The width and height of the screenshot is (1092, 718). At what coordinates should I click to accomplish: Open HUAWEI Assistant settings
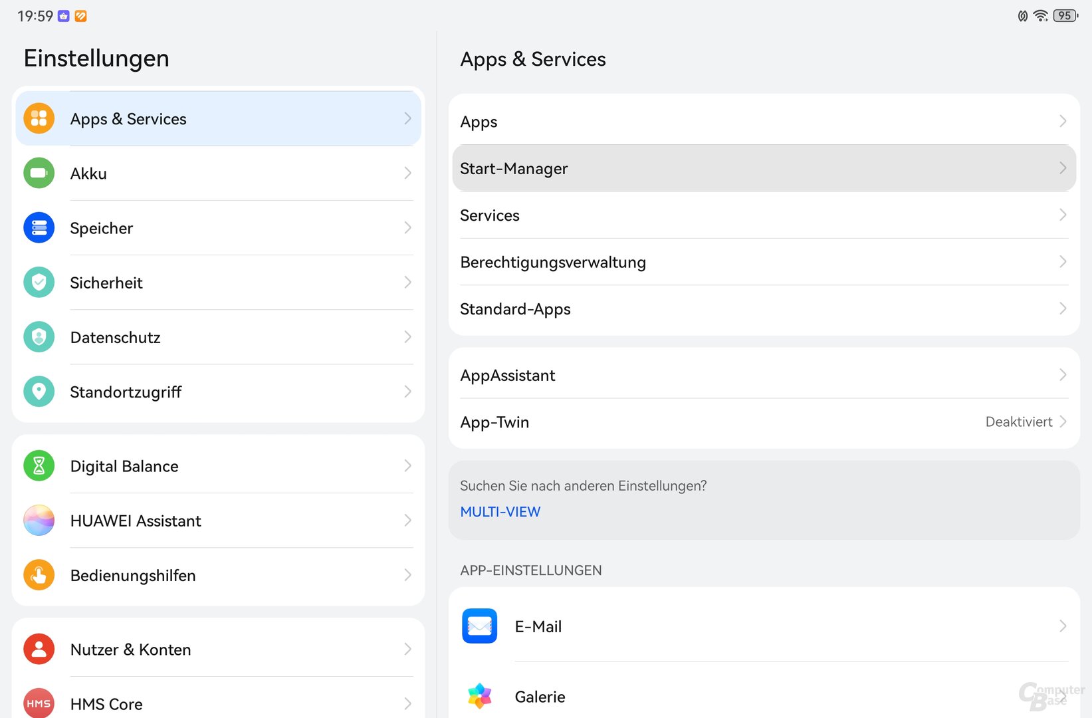218,521
